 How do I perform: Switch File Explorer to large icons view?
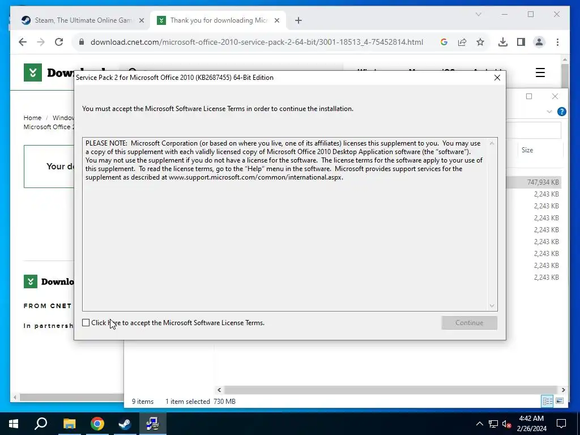pos(560,401)
